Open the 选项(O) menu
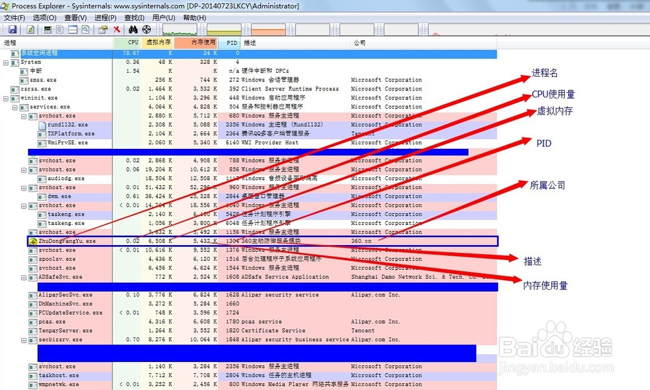This screenshot has height=390, width=650. tap(45, 18)
